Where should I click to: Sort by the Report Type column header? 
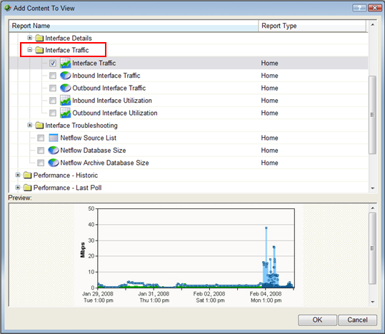click(312, 26)
